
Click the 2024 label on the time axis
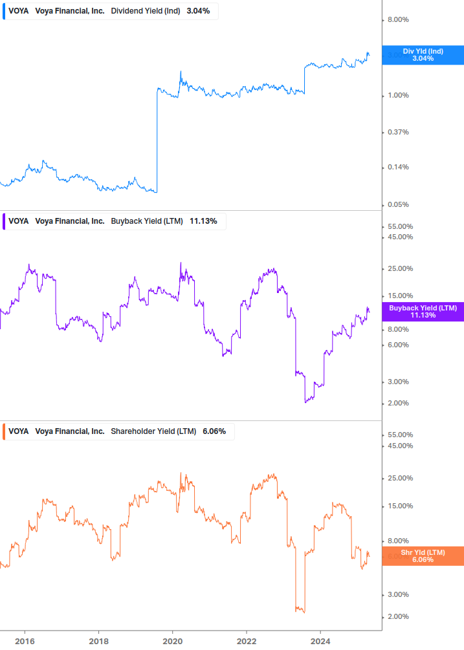320,642
